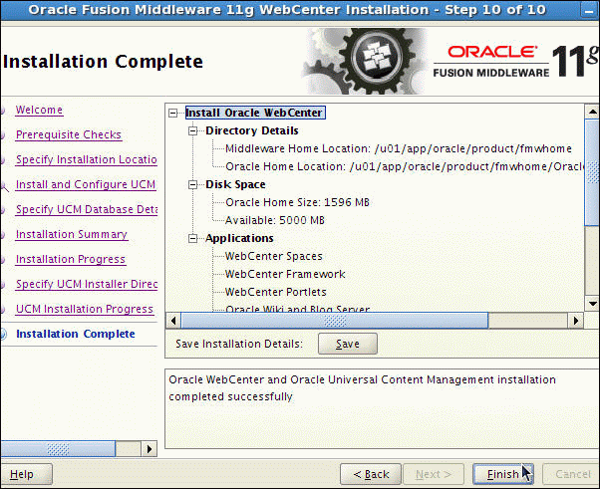Click the step list horizontal scrollbar thumb
The image size is (600, 489).
[x=58, y=449]
